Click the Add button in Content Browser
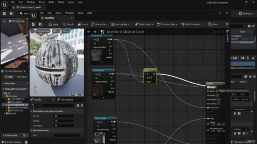This screenshot has height=144, width=257. 9,77
